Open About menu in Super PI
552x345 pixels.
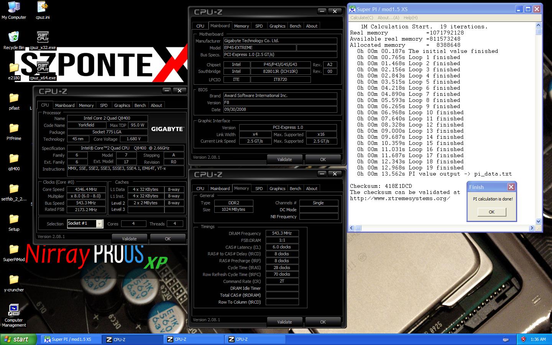point(388,18)
